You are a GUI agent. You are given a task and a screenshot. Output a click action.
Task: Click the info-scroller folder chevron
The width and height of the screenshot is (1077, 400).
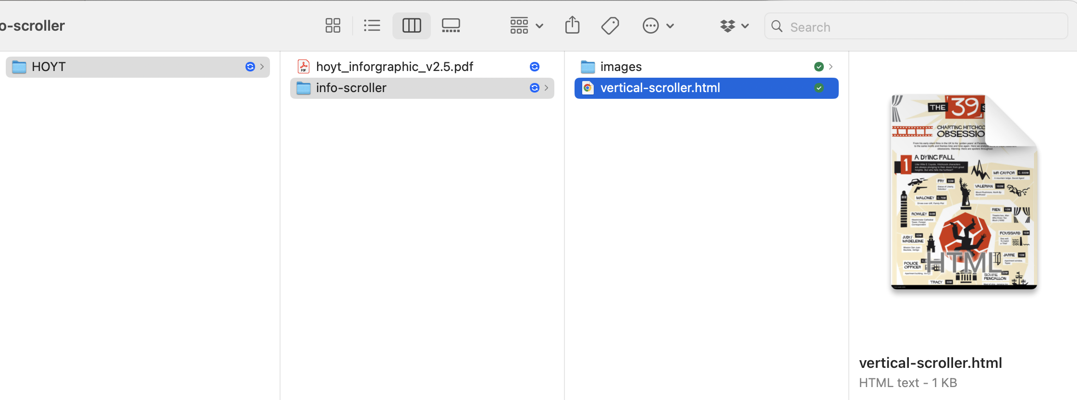pos(546,88)
